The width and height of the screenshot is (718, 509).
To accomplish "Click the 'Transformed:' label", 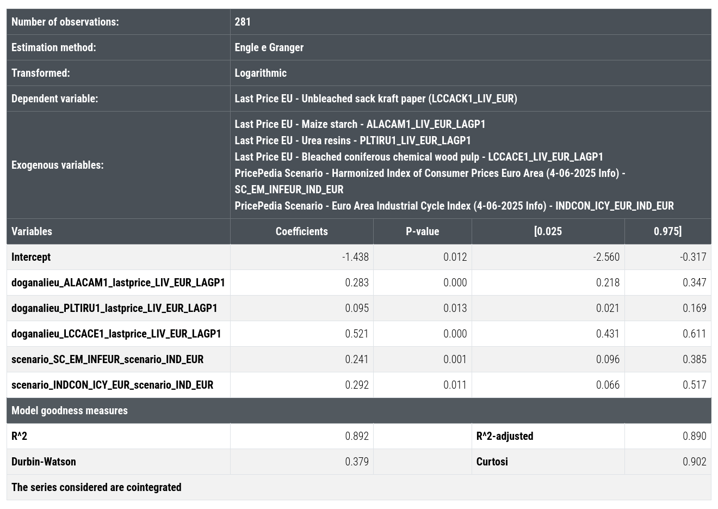I will click(x=41, y=73).
